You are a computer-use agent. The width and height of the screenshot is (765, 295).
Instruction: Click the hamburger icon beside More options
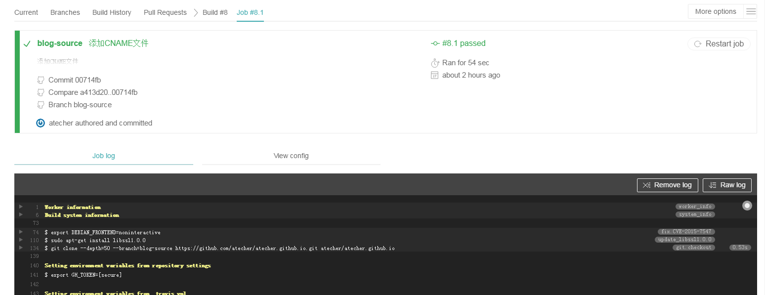pos(751,12)
